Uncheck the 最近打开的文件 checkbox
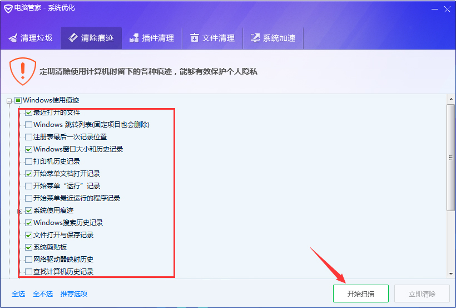Screen dimensions: 456x308 tap(29, 113)
